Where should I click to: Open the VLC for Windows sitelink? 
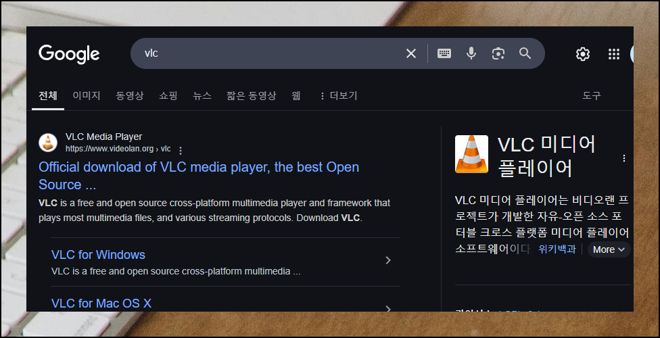pyautogui.click(x=98, y=255)
